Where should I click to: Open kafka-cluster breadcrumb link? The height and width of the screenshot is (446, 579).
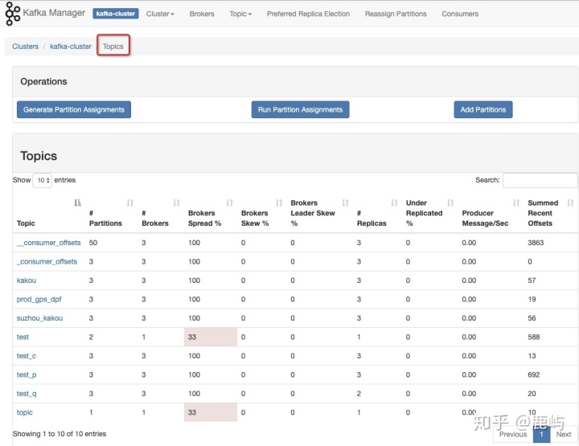(x=71, y=47)
